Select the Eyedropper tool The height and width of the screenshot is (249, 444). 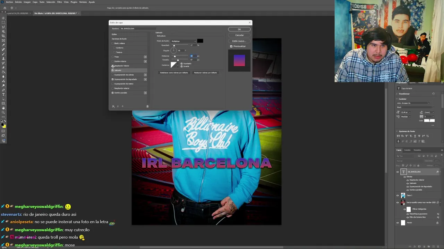pos(3,45)
